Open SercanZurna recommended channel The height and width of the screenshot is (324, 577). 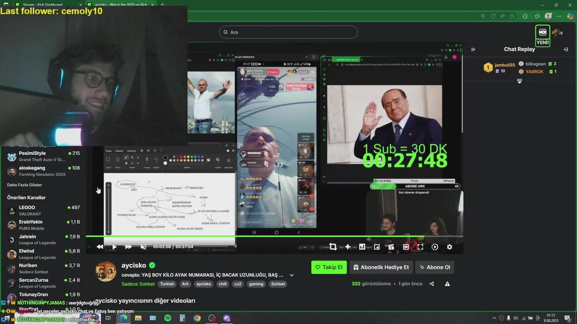coord(43,283)
